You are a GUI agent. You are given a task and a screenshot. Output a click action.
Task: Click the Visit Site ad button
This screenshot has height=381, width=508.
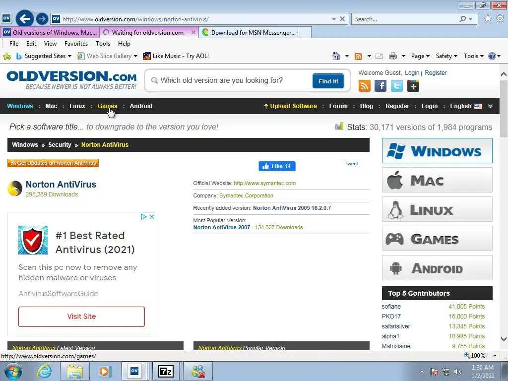[x=82, y=317]
